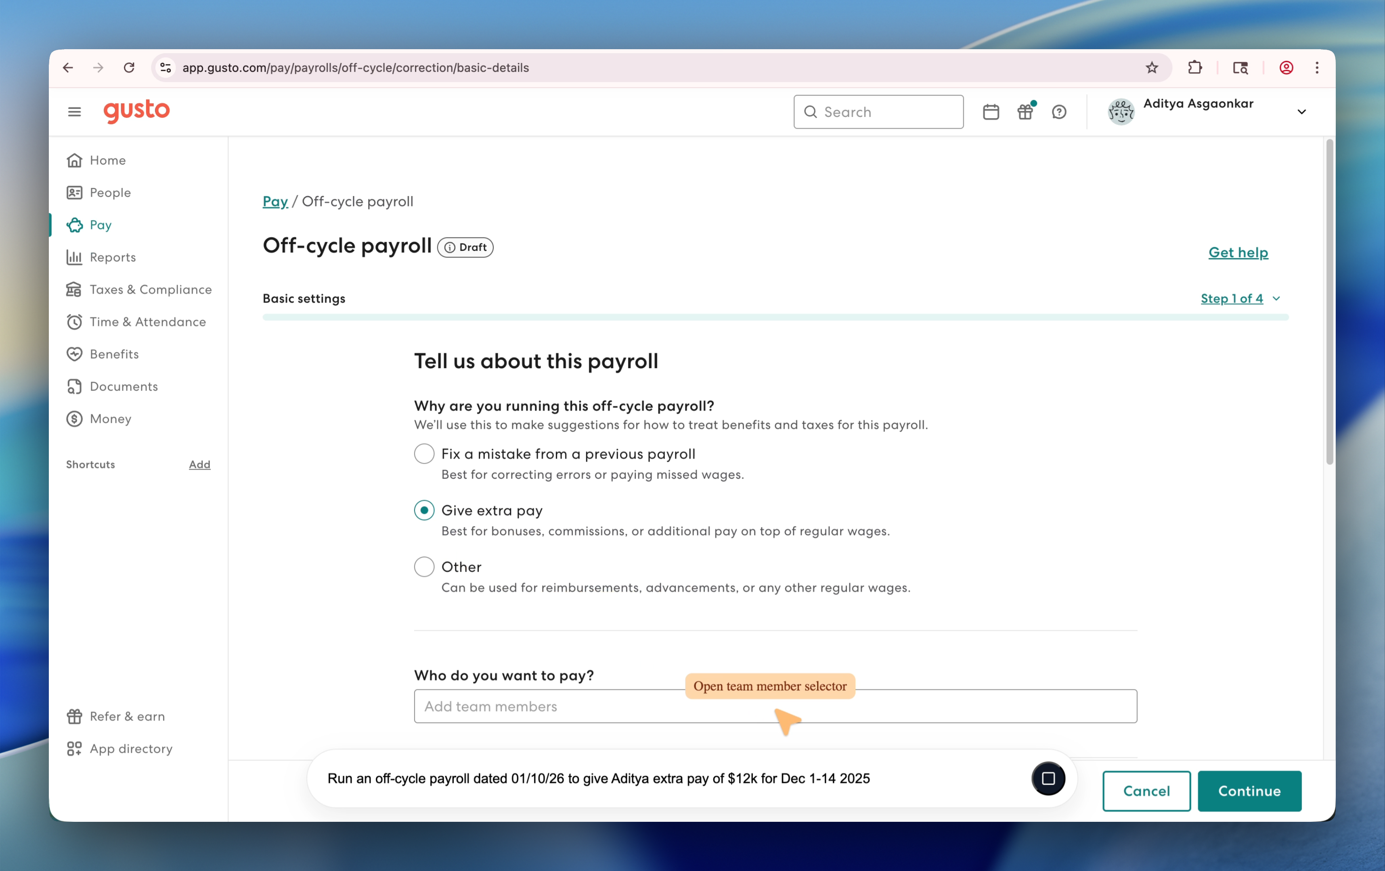Open Aditya Asgaonkar account dropdown chevron

pos(1301,111)
